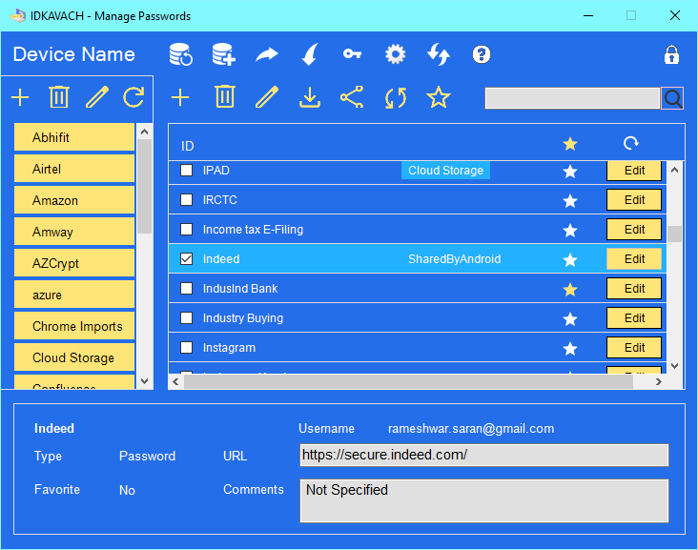
Task: Click the circular sync arrows icon
Action: (x=396, y=98)
